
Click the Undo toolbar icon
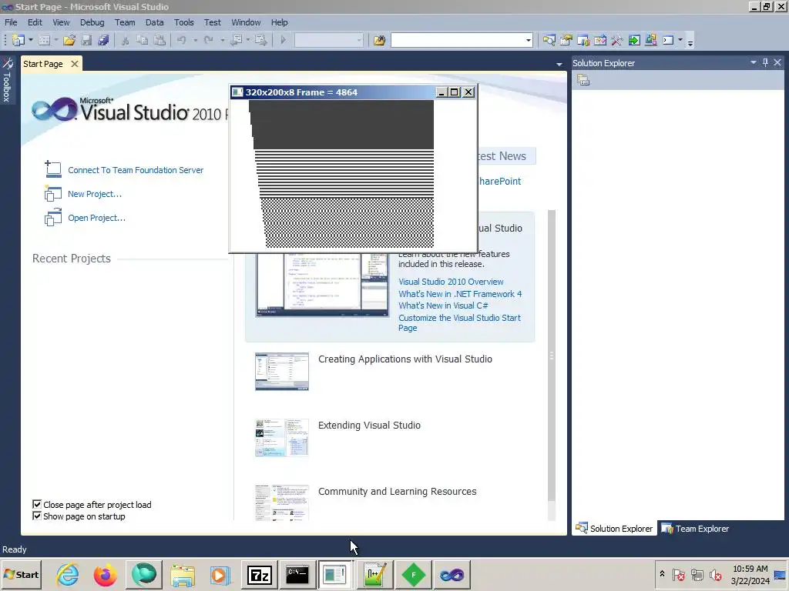[x=182, y=40]
